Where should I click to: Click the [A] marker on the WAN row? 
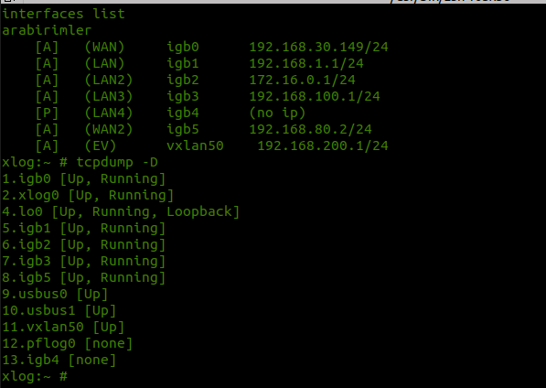coord(47,47)
